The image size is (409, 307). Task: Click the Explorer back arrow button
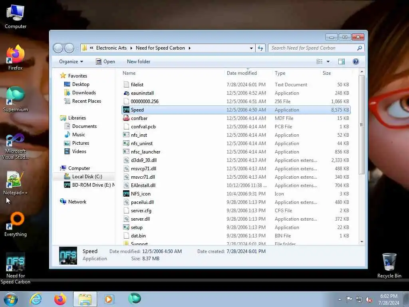(x=58, y=48)
